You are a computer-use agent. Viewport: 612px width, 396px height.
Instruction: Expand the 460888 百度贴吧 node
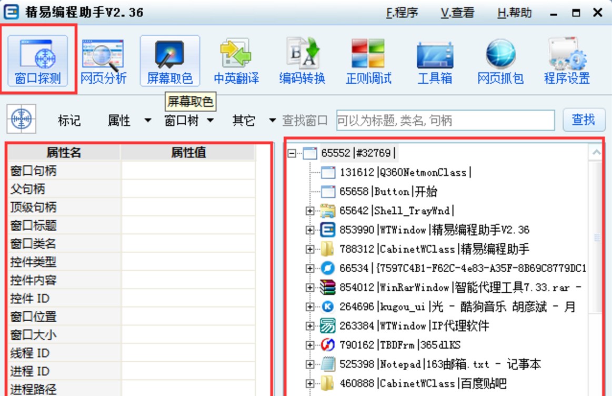point(310,383)
